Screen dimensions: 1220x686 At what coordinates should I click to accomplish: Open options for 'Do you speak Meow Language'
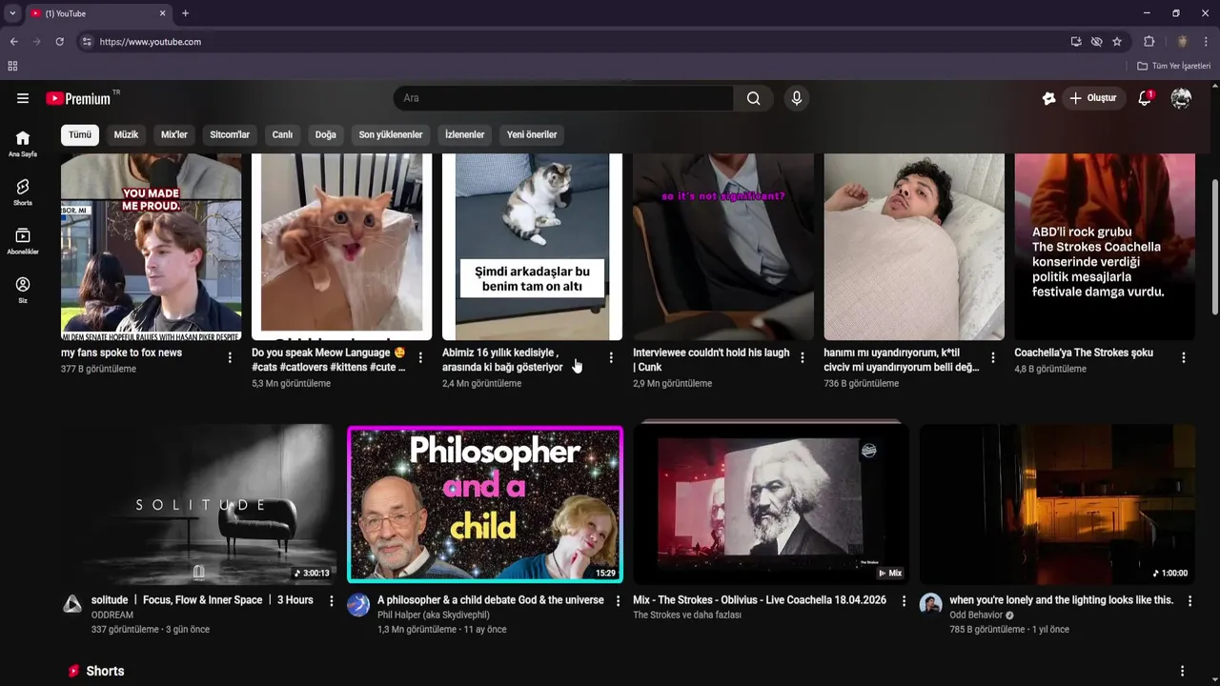[420, 357]
